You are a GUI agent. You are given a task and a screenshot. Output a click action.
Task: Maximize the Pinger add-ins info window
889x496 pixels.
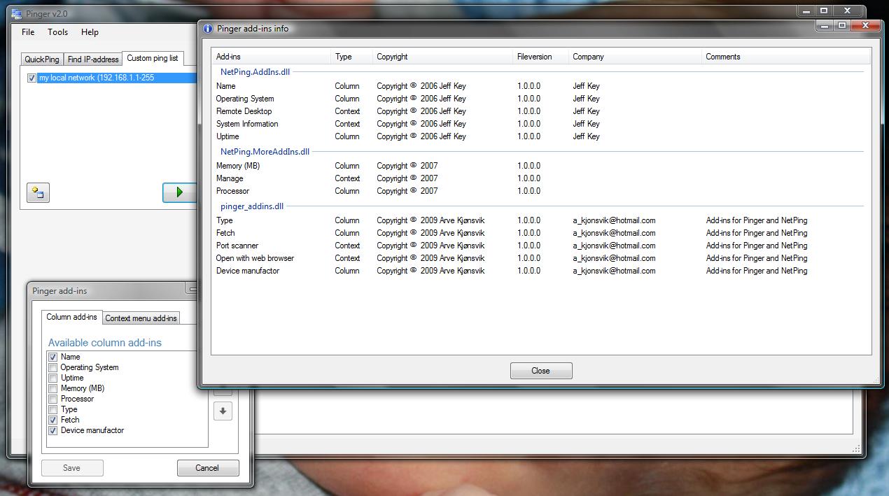pyautogui.click(x=842, y=25)
